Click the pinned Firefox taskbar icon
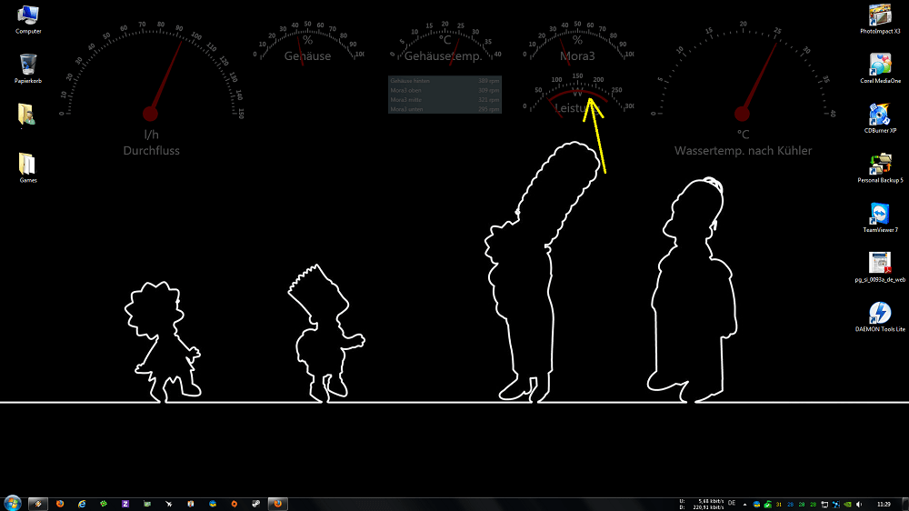Image resolution: width=909 pixels, height=511 pixels. pos(60,504)
